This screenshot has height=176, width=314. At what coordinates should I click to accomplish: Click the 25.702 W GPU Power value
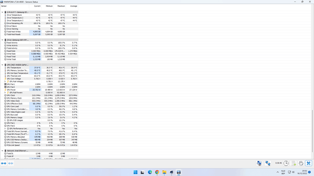point(35,90)
